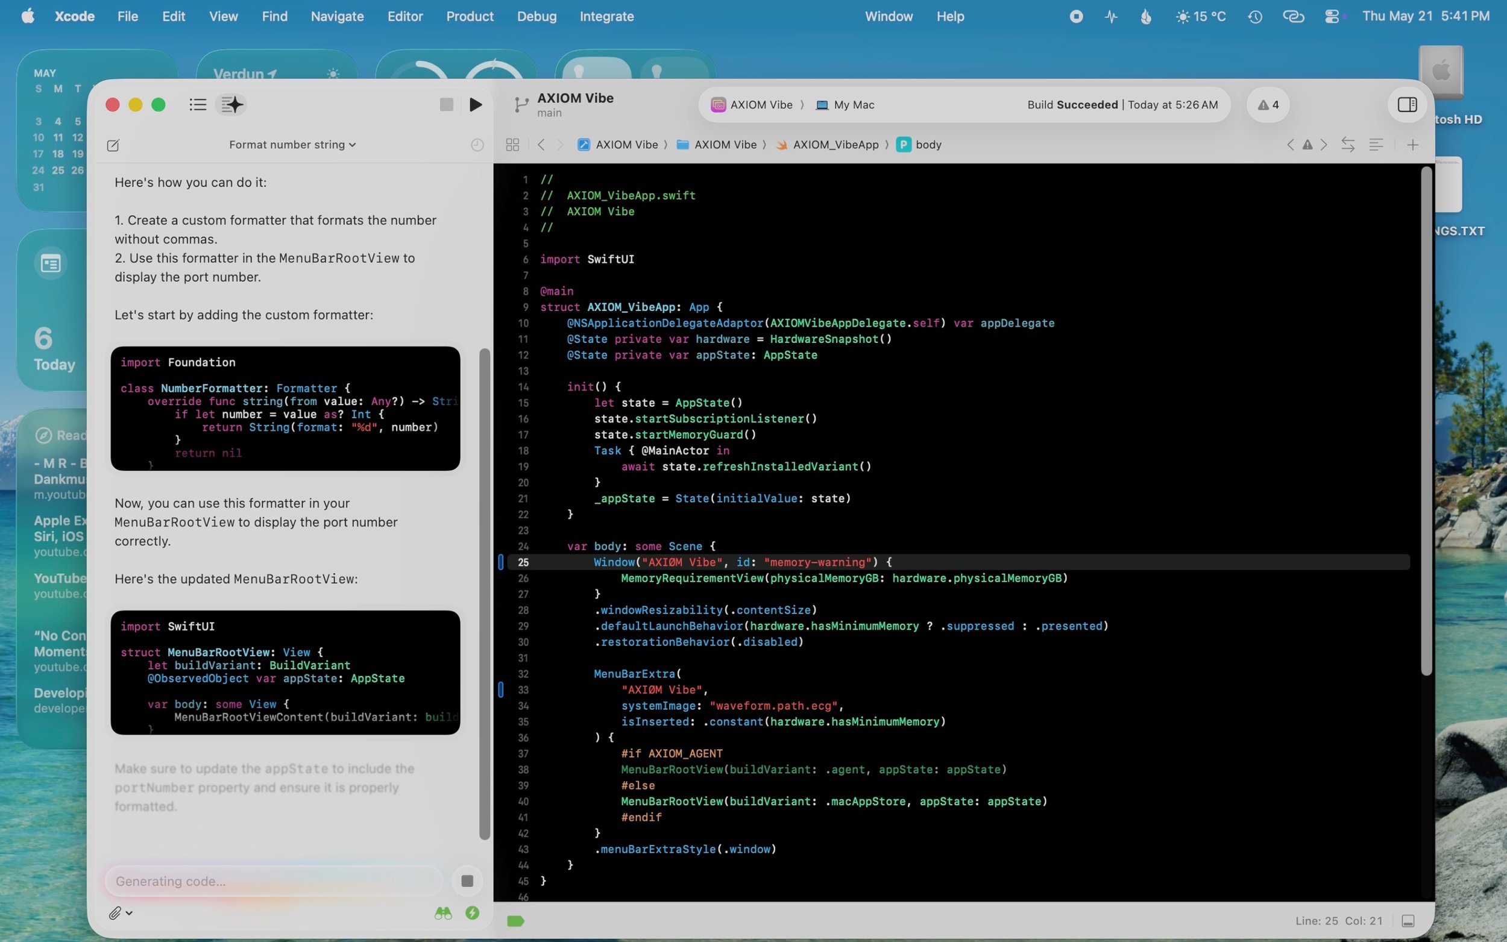Viewport: 1507px width, 942px height.
Task: Open the AXIOM Vibe folder jump bar item
Action: pos(717,145)
